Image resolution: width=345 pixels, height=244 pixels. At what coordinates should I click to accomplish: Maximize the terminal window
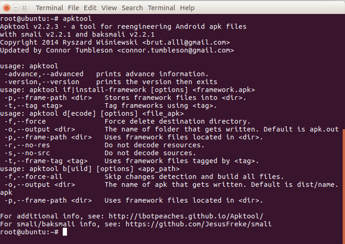[24, 8]
